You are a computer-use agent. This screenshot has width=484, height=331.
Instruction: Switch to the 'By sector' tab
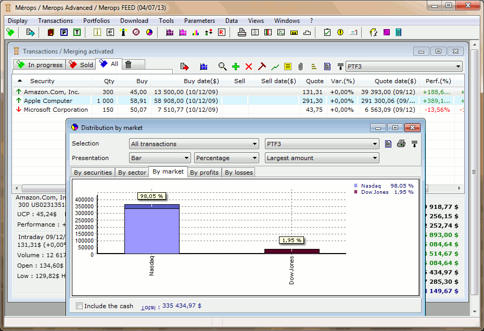tap(132, 173)
